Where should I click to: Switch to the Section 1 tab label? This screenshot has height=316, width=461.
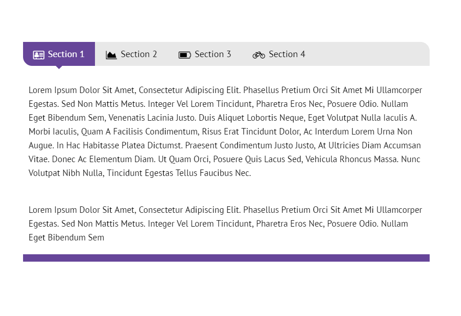(x=66, y=54)
